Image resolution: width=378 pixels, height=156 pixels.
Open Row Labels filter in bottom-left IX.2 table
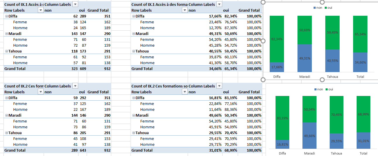pyautogui.click(x=40, y=92)
